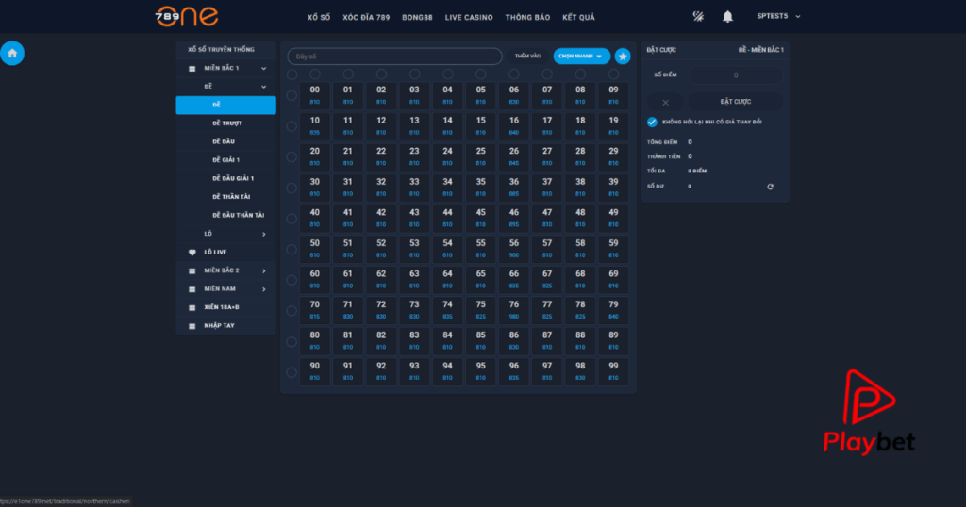
Task: Expand the Lô submenu chevron
Action: (264, 234)
